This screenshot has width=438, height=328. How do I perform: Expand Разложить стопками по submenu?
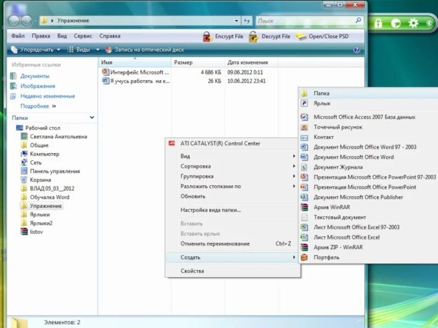(x=294, y=186)
